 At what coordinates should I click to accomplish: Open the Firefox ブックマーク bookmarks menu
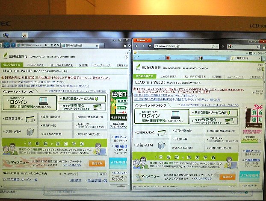(x=258, y=53)
